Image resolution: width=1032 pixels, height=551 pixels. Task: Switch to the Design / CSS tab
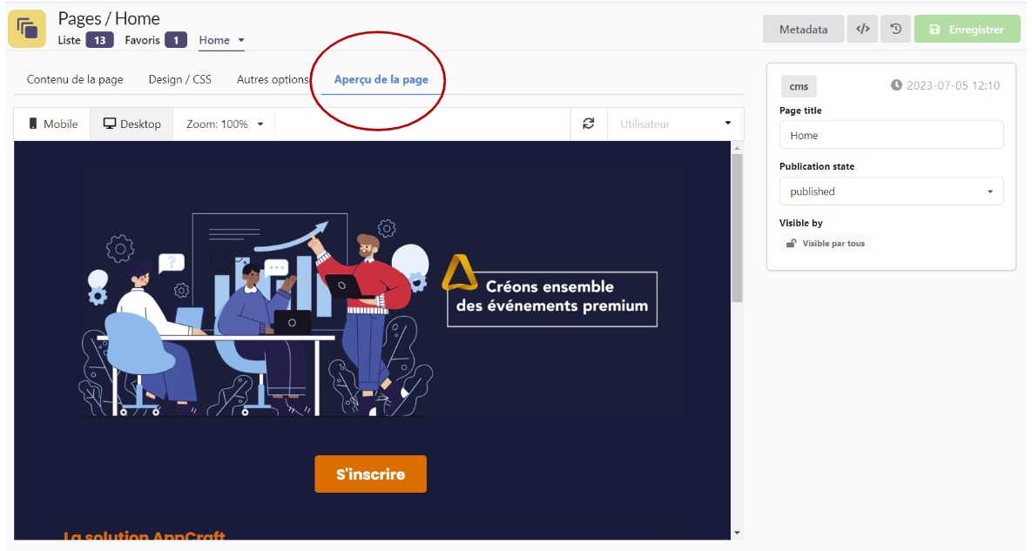pyautogui.click(x=179, y=79)
